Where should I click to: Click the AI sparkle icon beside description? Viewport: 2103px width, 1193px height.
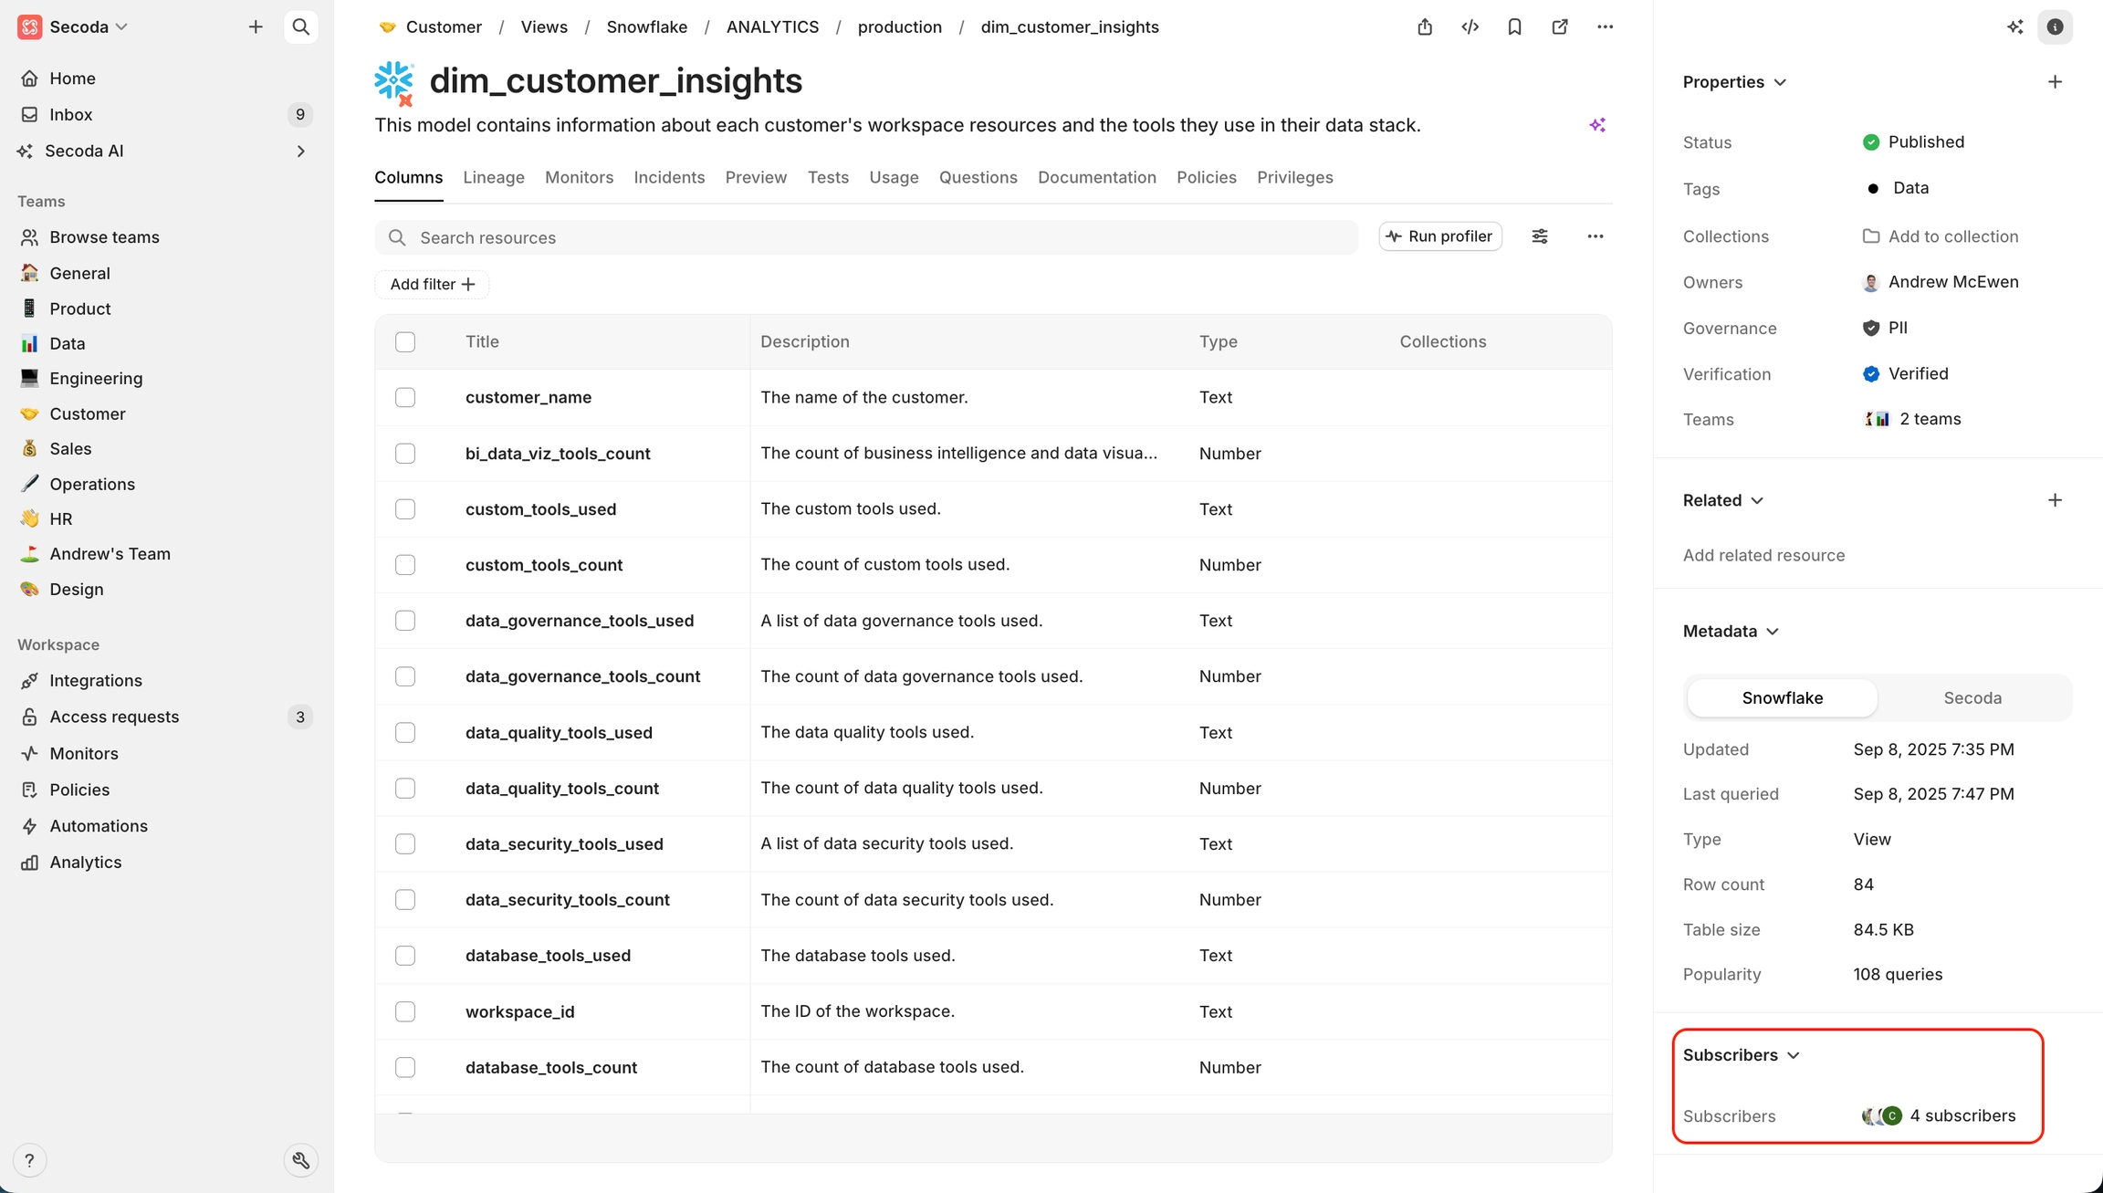(x=1597, y=125)
